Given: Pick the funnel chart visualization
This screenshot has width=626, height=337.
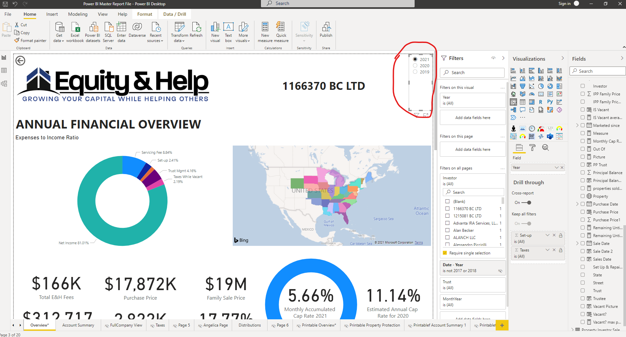Looking at the screenshot, I should coord(522,86).
